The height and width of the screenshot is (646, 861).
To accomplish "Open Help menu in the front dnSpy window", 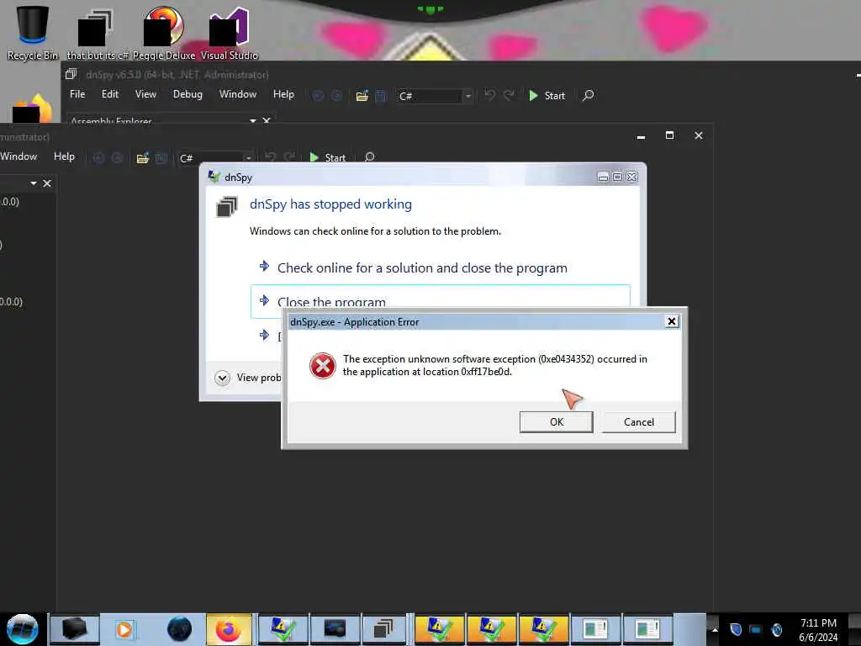I will [x=64, y=156].
